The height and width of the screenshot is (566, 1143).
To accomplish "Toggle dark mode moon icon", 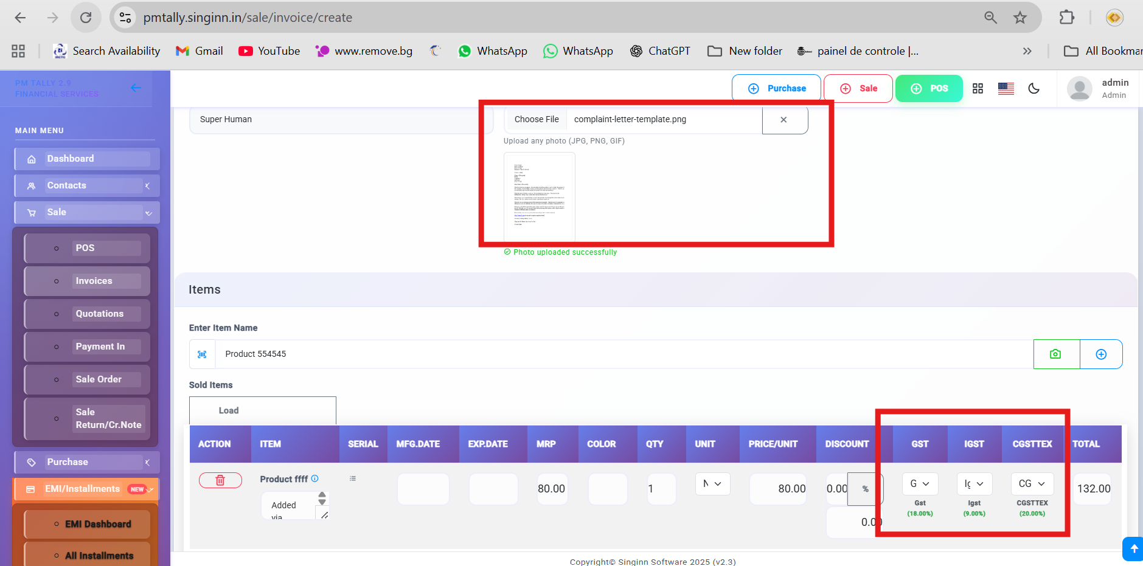I will pyautogui.click(x=1034, y=89).
